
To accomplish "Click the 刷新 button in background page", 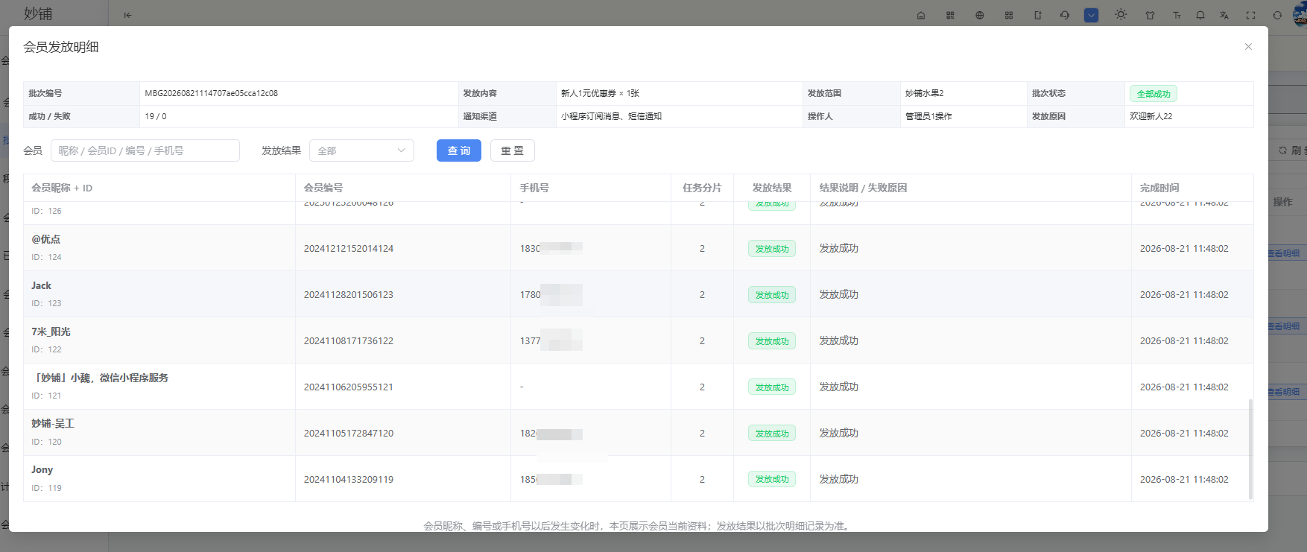I will tap(1291, 150).
